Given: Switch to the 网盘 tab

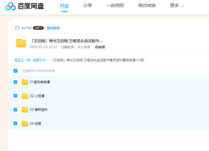Looking at the screenshot, I should [64, 6].
